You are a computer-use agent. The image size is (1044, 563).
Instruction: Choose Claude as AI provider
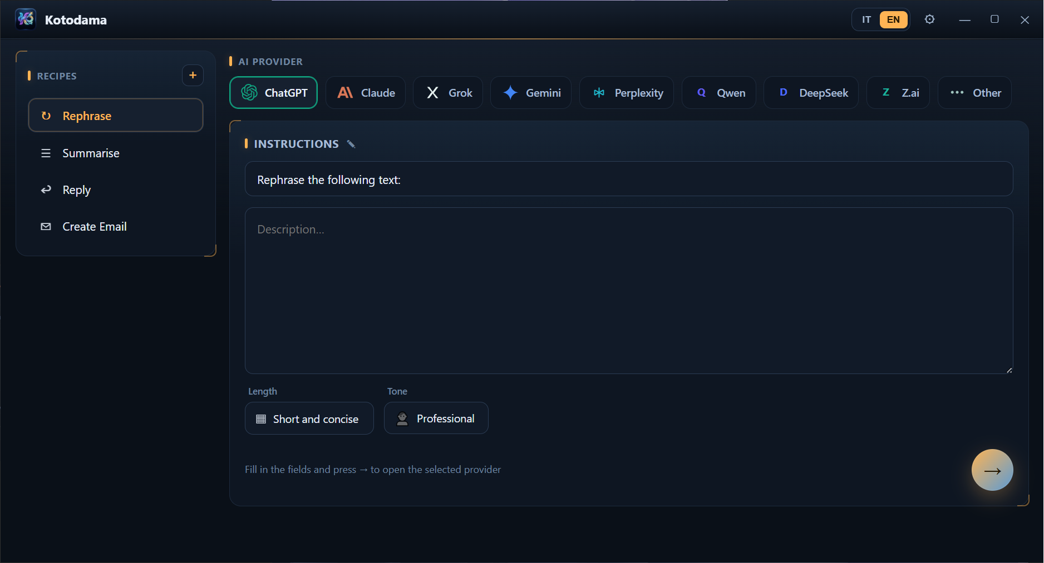(x=366, y=93)
